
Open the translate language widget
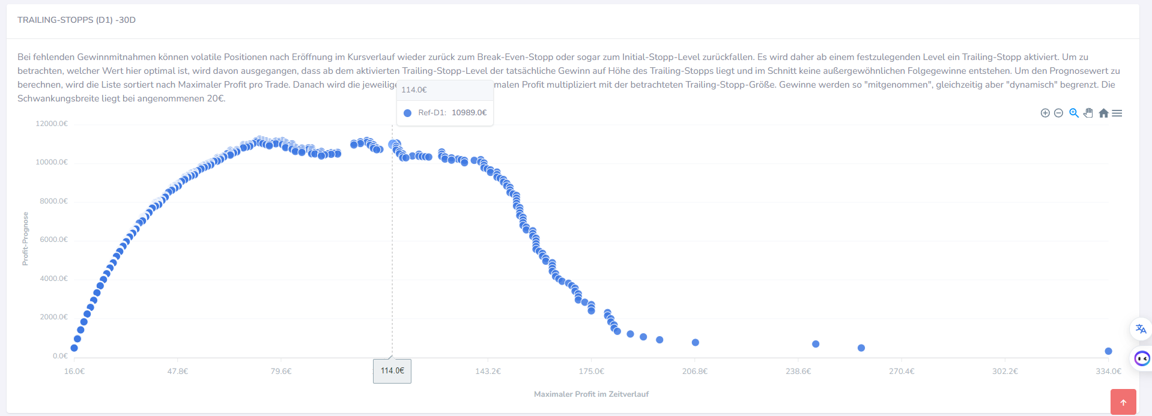click(1141, 329)
